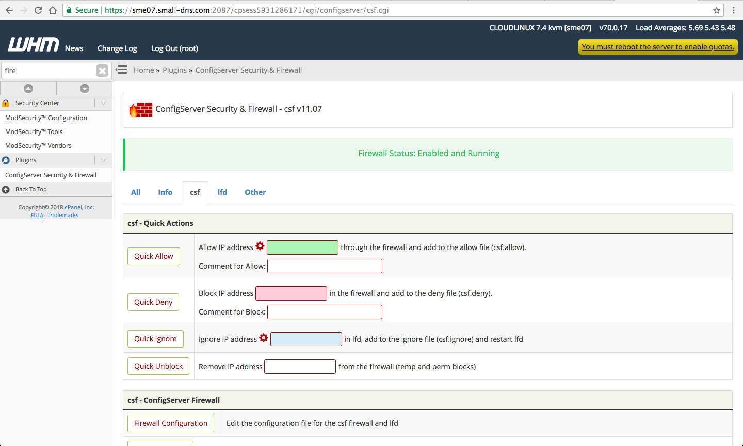Reload the page in browser
Image resolution: width=743 pixels, height=446 pixels.
[38, 10]
